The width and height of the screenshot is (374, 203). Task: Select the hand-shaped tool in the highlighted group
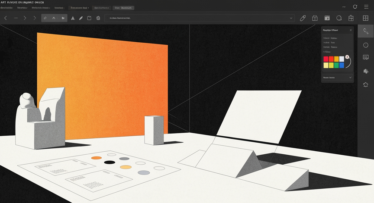click(x=63, y=18)
